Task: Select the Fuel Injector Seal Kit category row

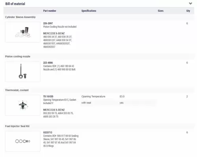Action: tap(99, 126)
